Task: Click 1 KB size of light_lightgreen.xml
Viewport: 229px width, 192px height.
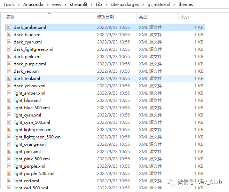Action: [199, 129]
